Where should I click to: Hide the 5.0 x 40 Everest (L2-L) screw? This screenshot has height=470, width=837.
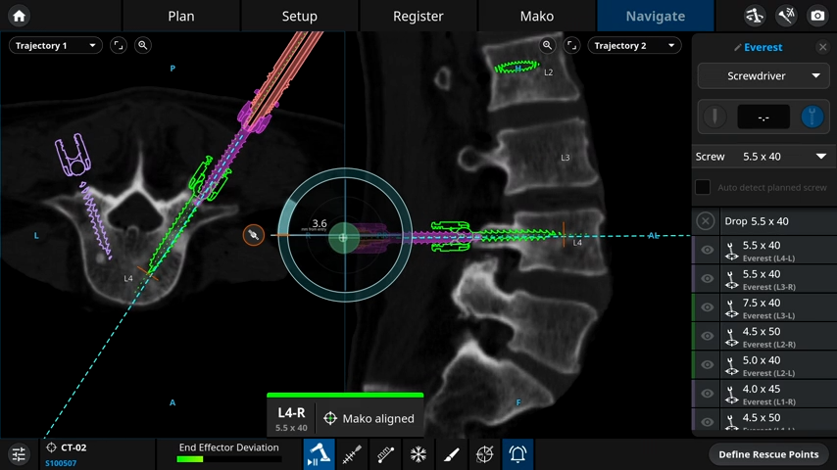click(x=708, y=365)
